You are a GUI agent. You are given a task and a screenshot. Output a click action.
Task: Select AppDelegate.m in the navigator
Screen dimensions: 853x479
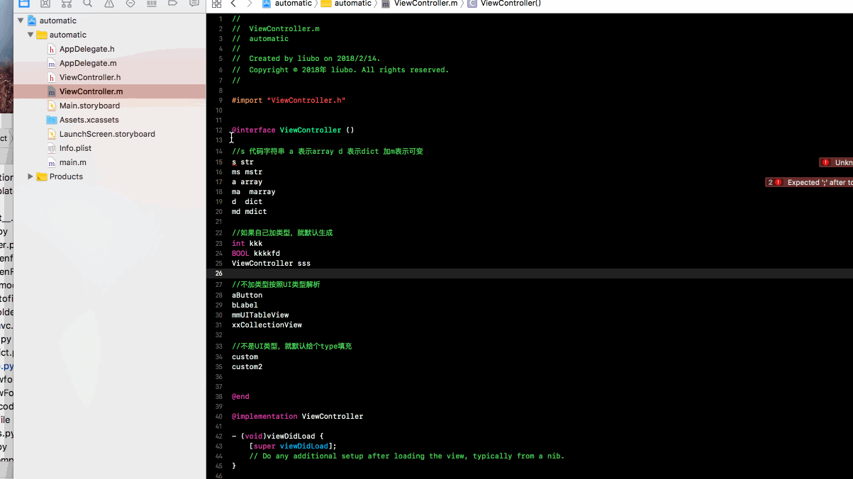pyautogui.click(x=109, y=63)
